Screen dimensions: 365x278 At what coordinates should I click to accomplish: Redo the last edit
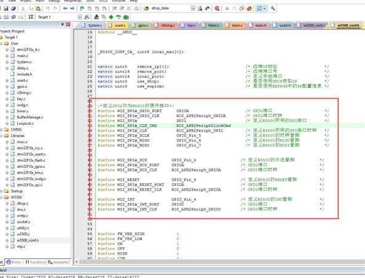pos(55,9)
